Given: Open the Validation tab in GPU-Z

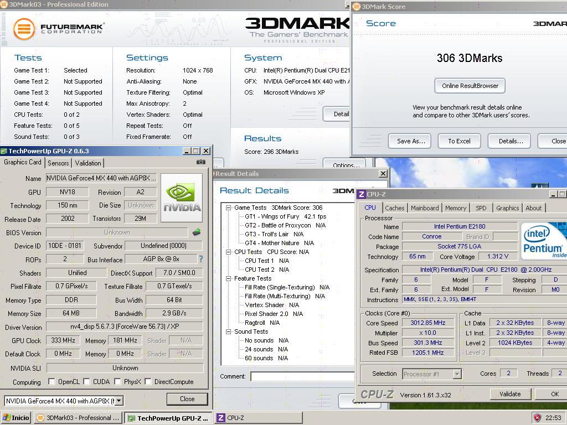Looking at the screenshot, I should click(88, 163).
